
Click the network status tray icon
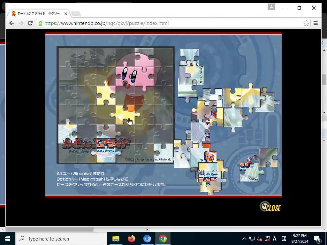point(252,239)
